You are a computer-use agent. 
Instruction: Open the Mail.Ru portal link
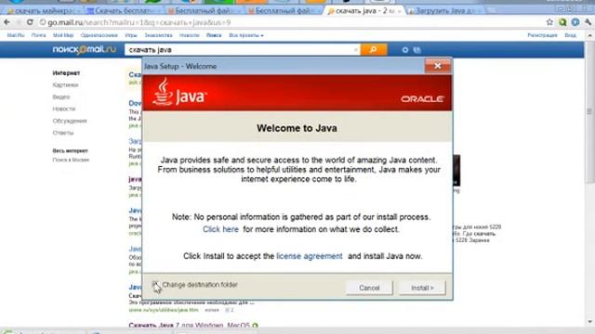point(16,35)
